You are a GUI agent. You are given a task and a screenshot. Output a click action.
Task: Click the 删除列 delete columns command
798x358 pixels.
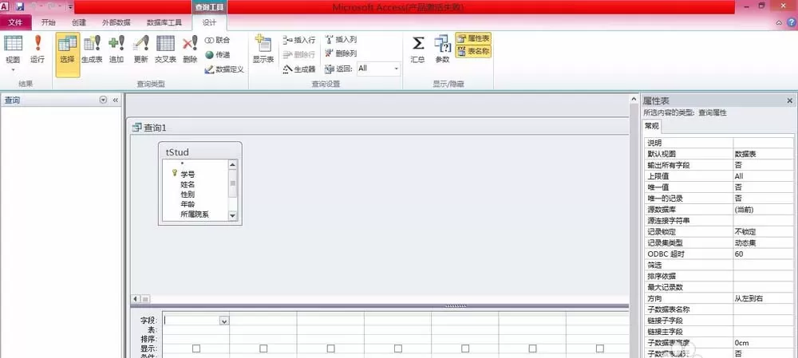click(341, 53)
